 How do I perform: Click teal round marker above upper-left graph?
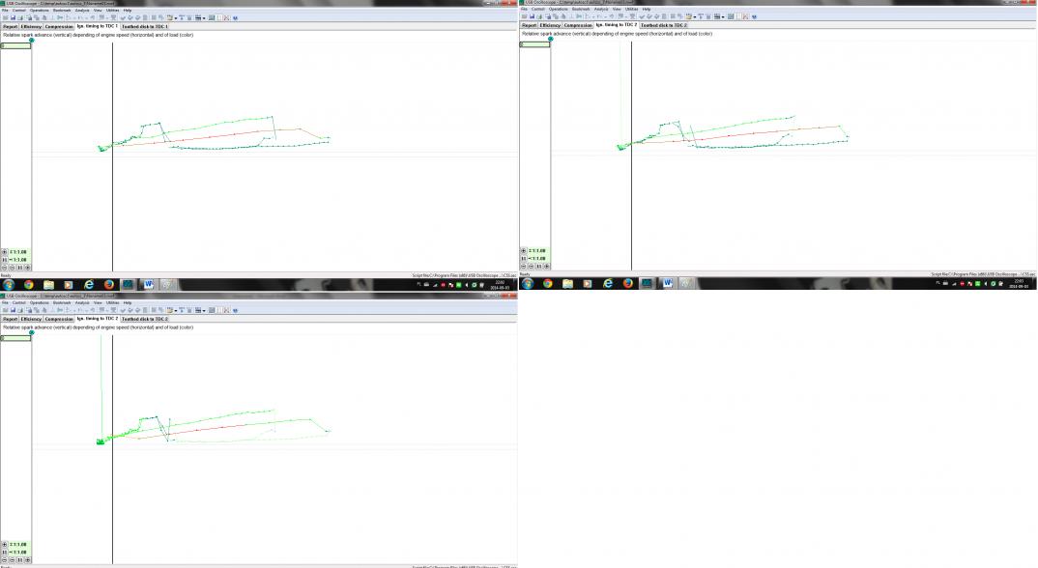(x=31, y=40)
